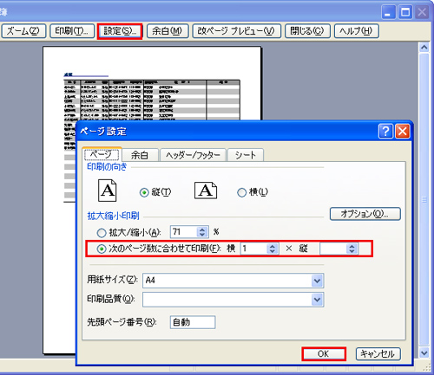Click the オプション(O)... button
The width and height of the screenshot is (434, 375).
[365, 214]
